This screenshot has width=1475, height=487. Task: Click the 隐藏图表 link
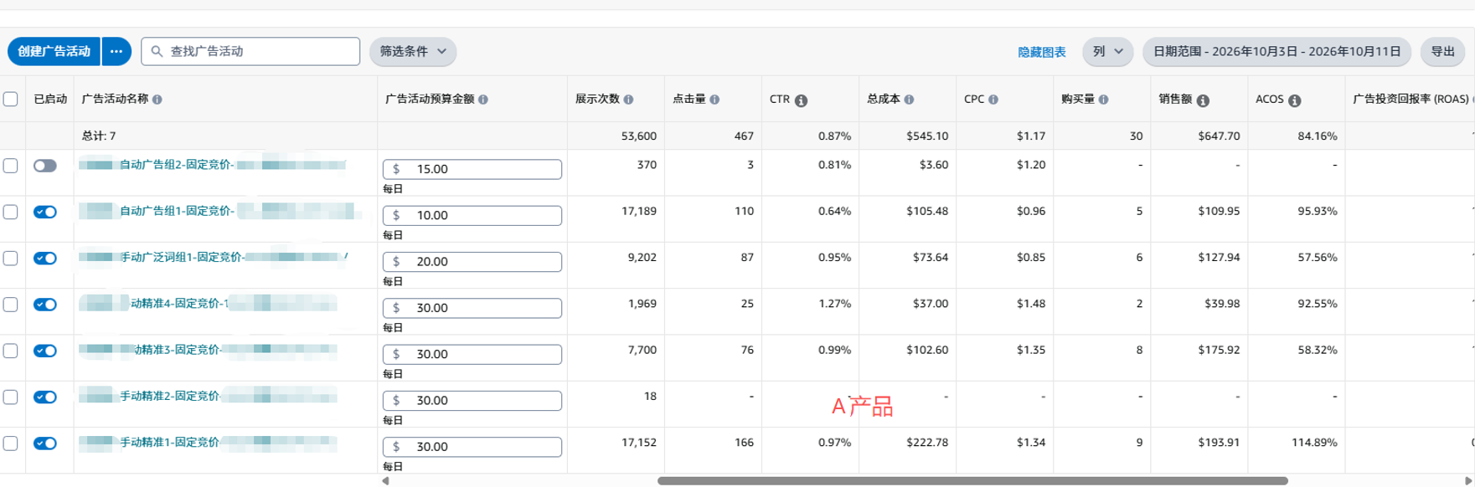click(x=1041, y=52)
